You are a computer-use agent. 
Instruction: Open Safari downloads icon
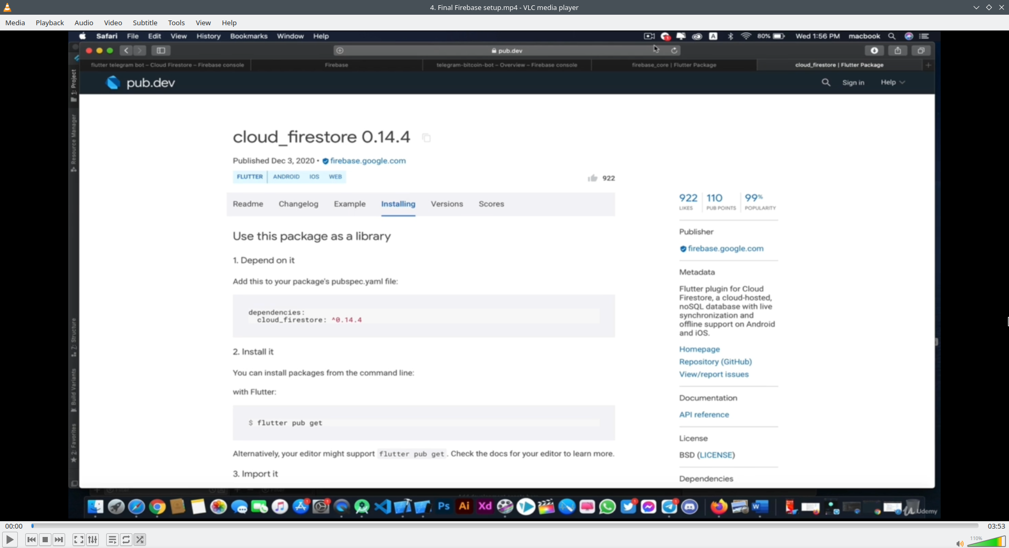874,50
